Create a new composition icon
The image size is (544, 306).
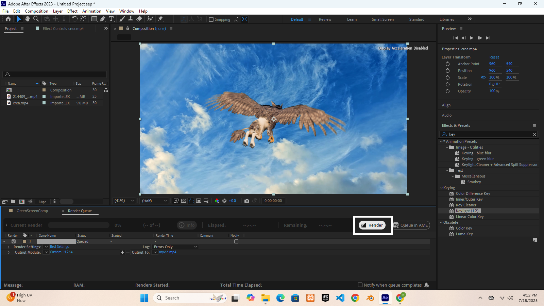point(21,202)
